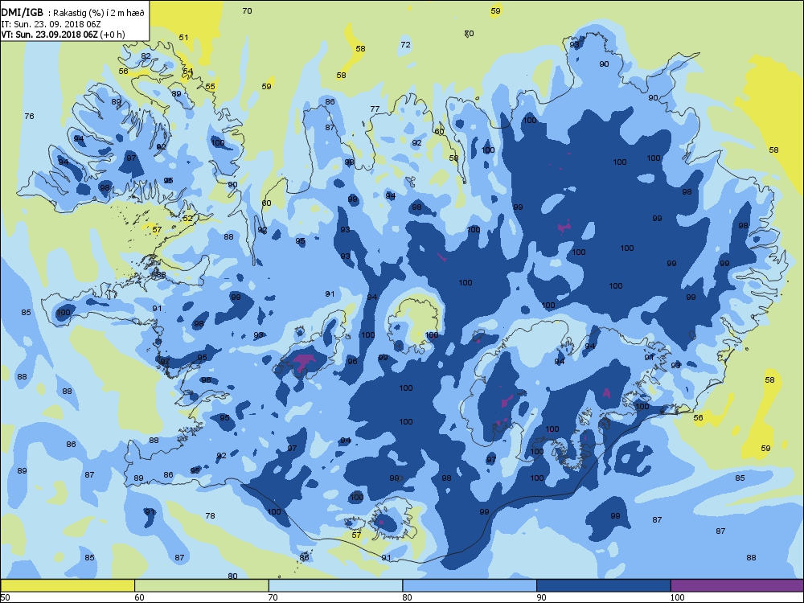Click the legend scale label 50
The height and width of the screenshot is (603, 804).
(5, 597)
